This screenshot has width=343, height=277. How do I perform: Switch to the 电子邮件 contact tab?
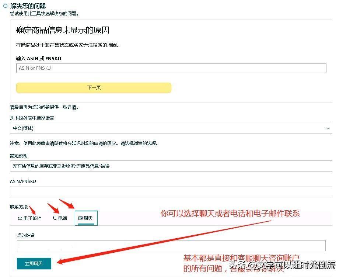(x=31, y=218)
